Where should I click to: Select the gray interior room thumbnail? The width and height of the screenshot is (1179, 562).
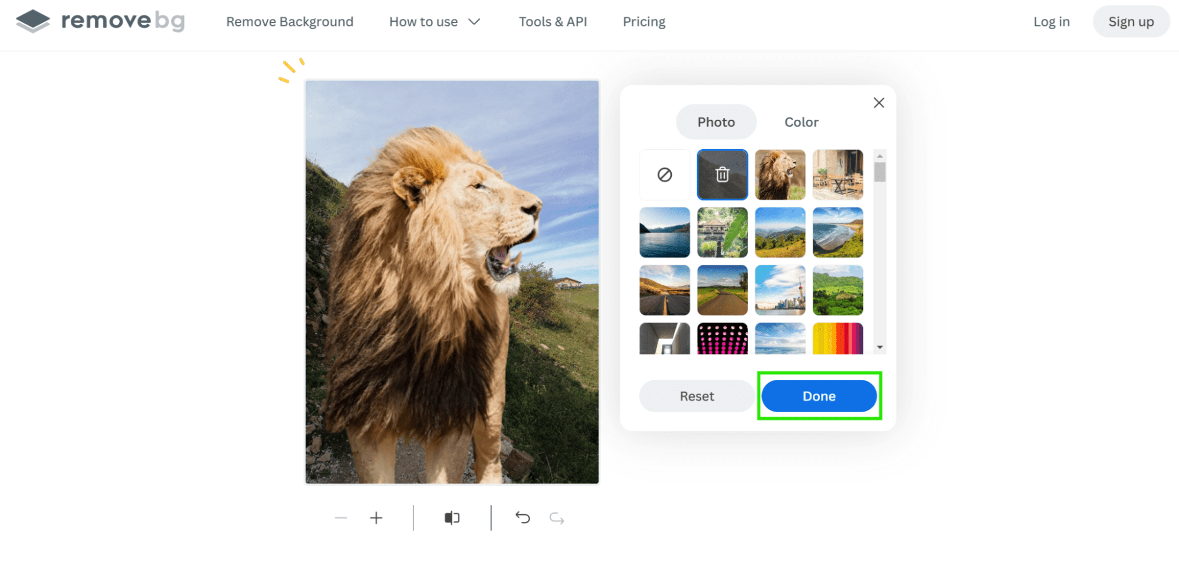pos(665,338)
